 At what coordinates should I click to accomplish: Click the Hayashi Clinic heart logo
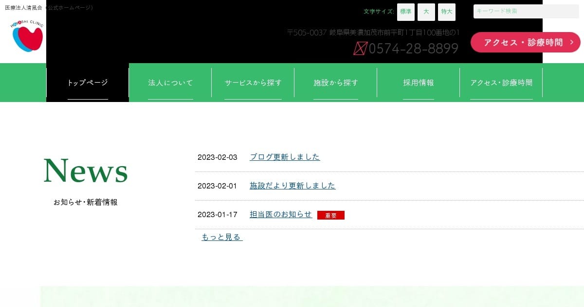[x=27, y=36]
